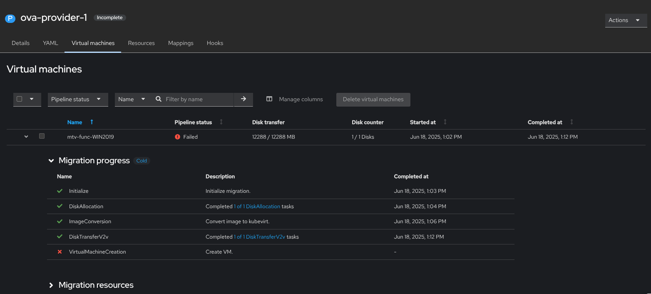This screenshot has height=294, width=651.
Task: Check the mtv-func-WIN2019 row checkbox
Action: tap(42, 136)
